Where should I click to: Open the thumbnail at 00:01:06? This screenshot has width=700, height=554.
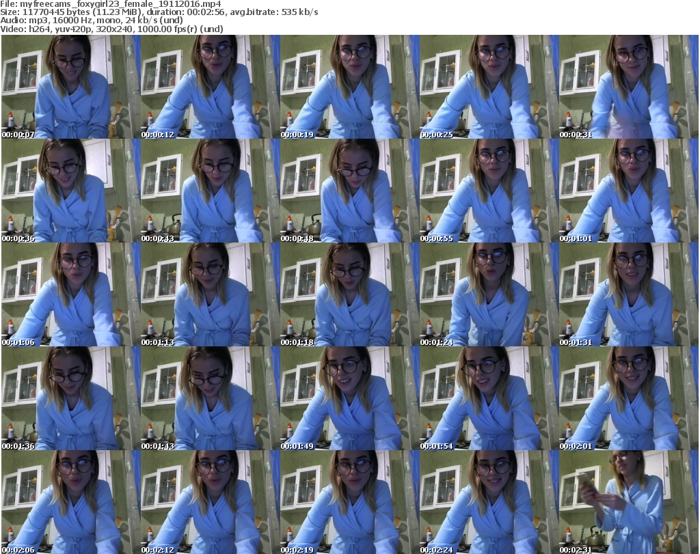71,295
